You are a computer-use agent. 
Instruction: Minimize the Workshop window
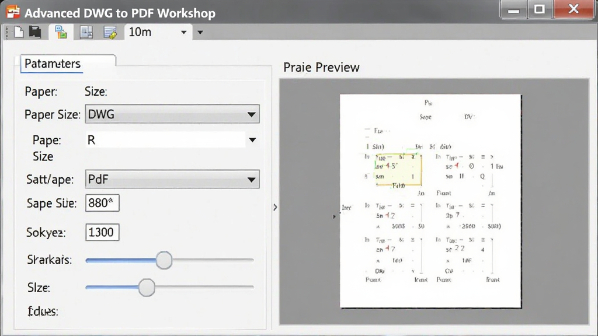[x=513, y=9]
